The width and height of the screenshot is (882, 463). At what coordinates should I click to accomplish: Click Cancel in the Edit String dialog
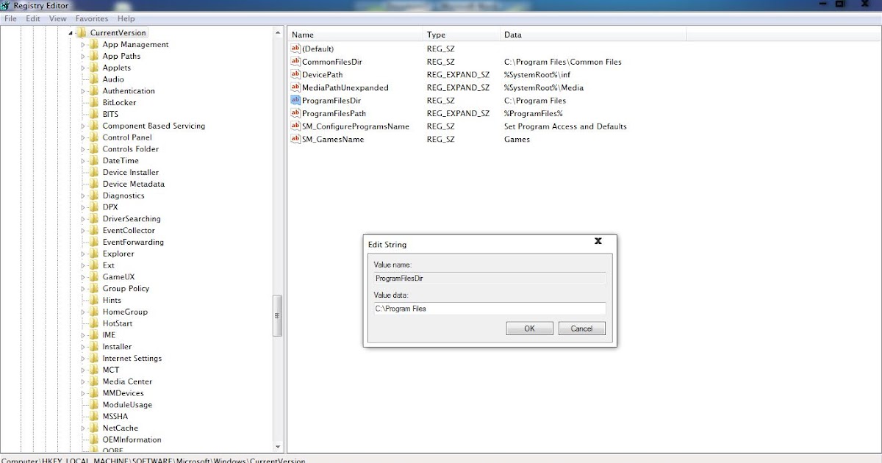pos(581,329)
